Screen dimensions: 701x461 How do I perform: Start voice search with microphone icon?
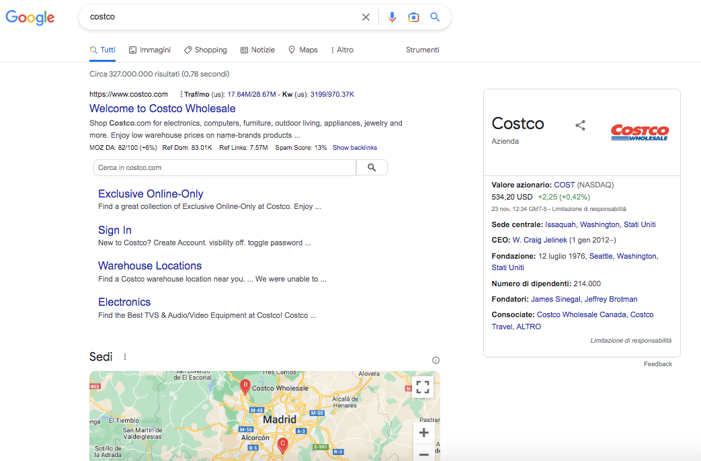point(392,17)
